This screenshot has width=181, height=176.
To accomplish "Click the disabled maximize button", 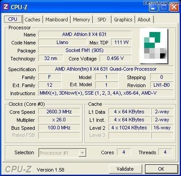I will pyautogui.click(x=164, y=7).
